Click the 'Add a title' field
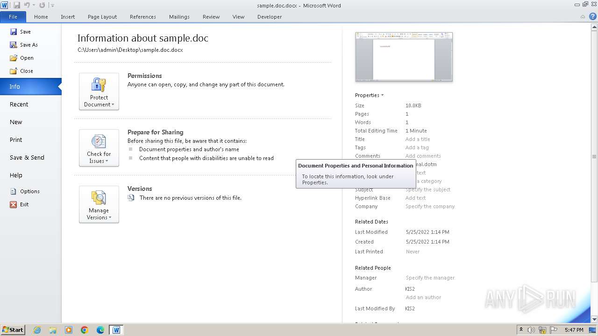 pos(418,139)
